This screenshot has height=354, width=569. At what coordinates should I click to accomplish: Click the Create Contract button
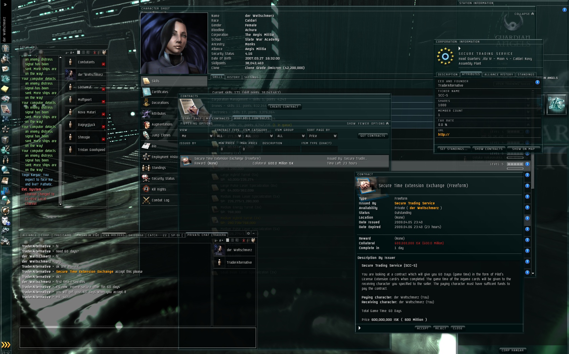point(284,107)
